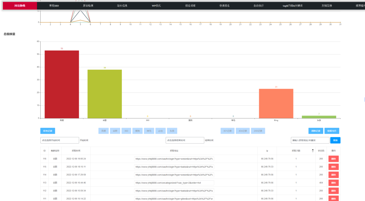This screenshot has height=201, width=365.
Task: Click the yellow-green 谷歌 bar showing 38
Action: pyautogui.click(x=104, y=94)
